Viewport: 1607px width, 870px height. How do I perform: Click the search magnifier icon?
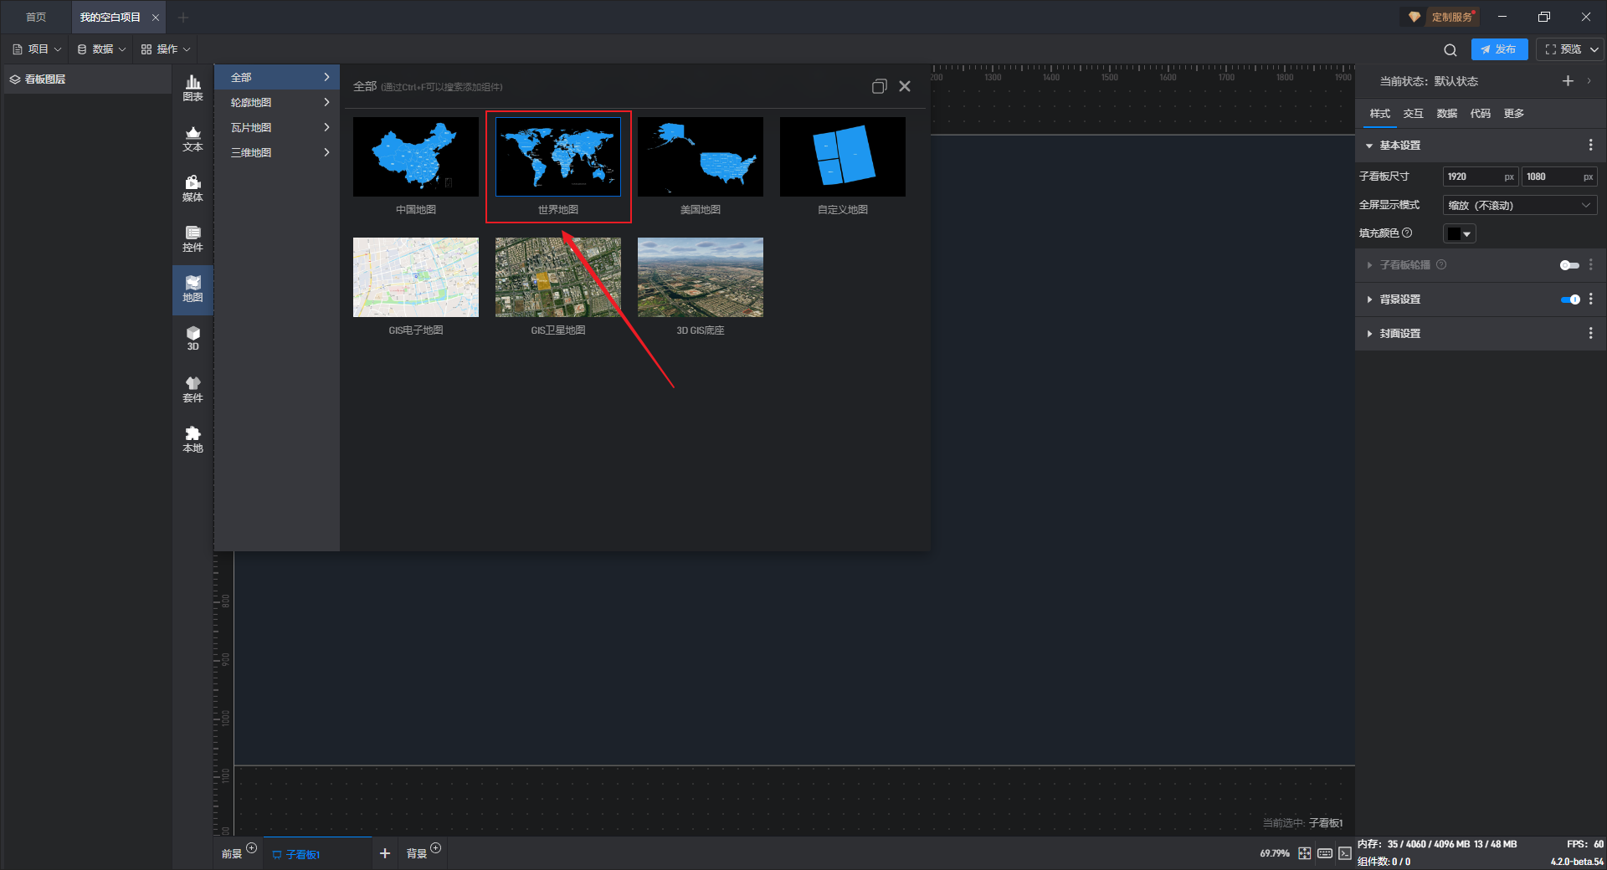coord(1450,50)
